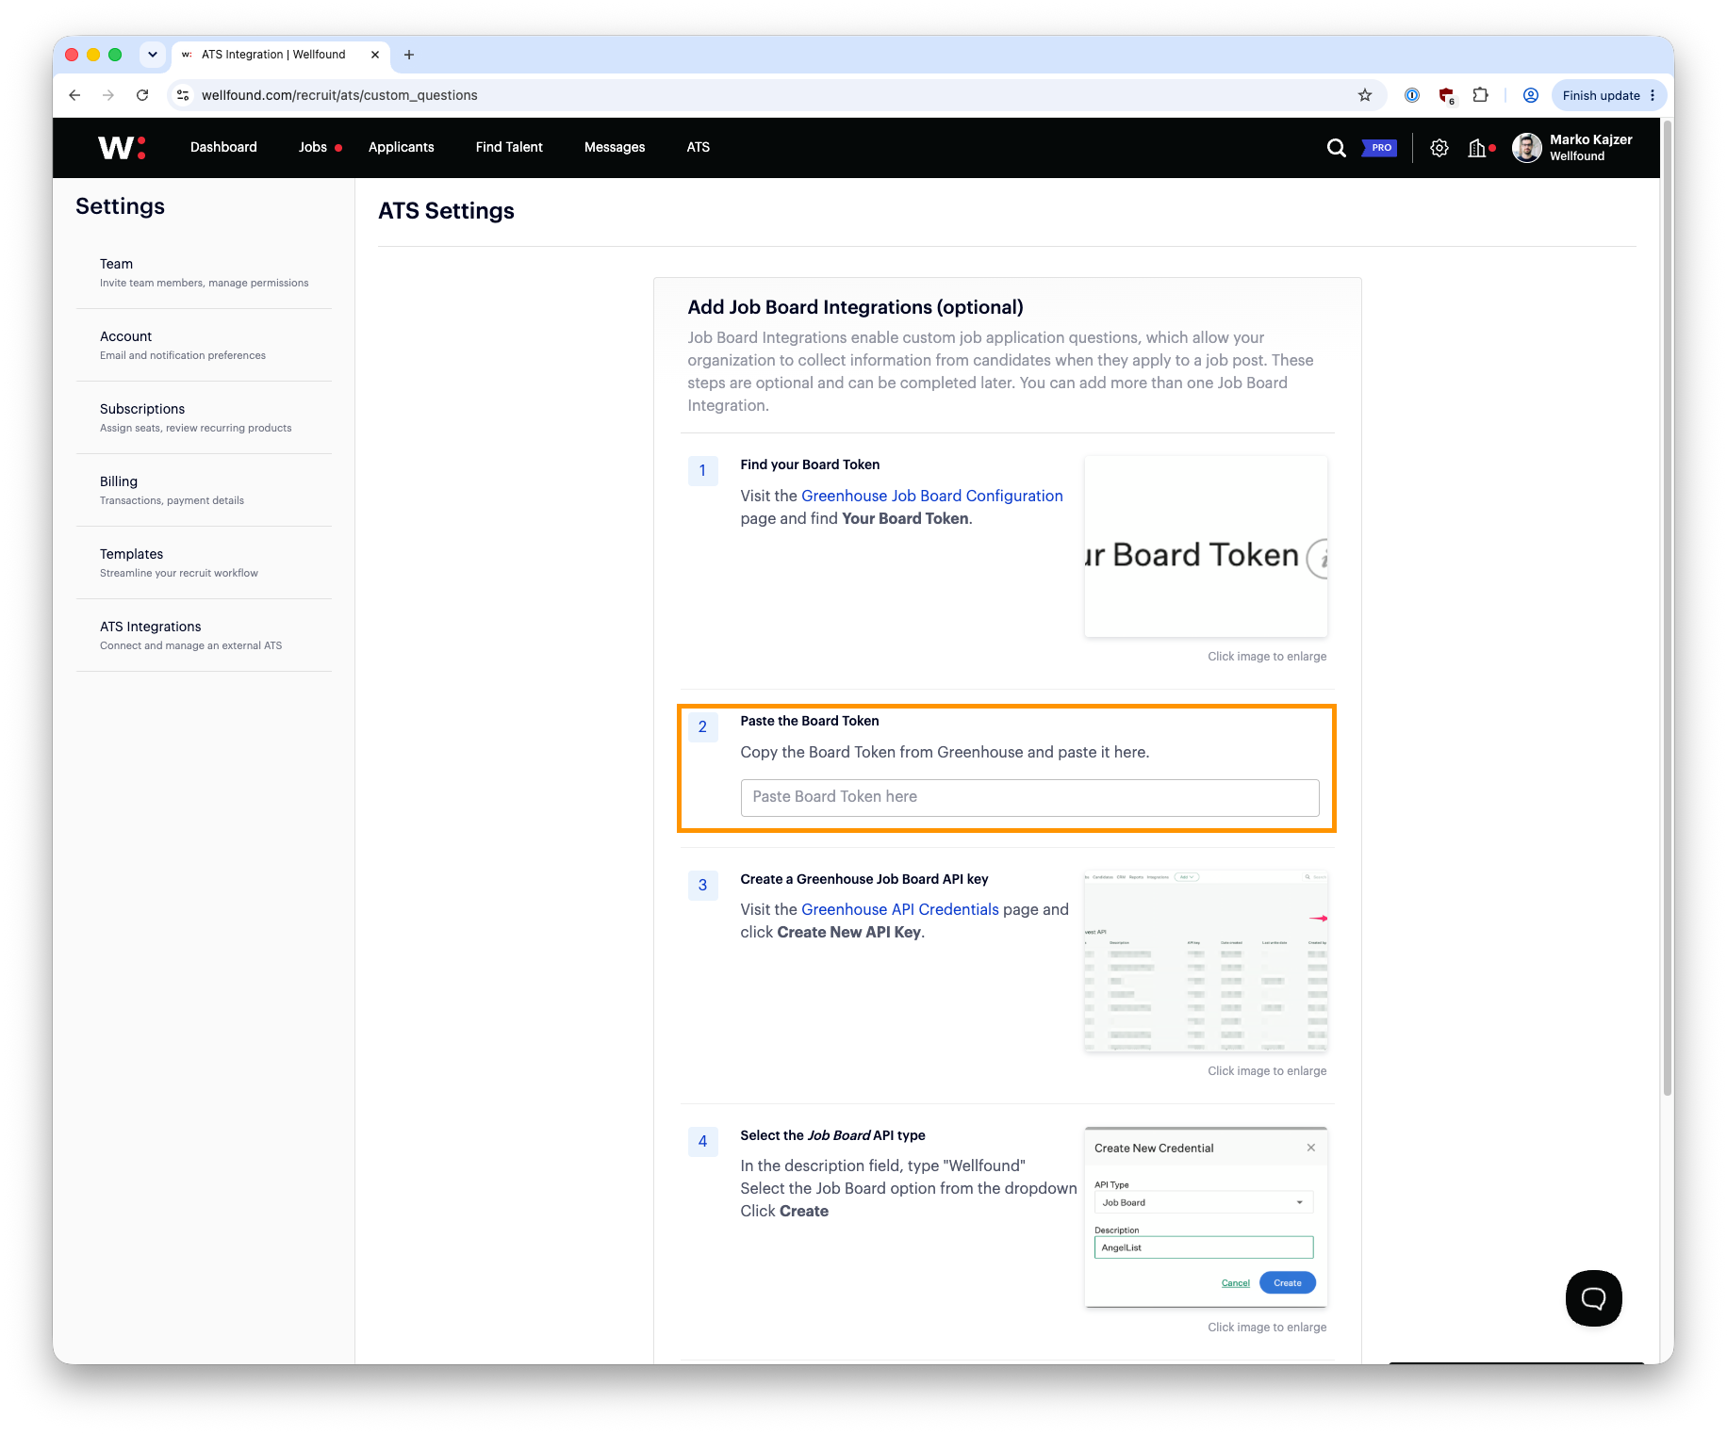Open the ATS nav item
This screenshot has width=1727, height=1434.
click(x=699, y=147)
